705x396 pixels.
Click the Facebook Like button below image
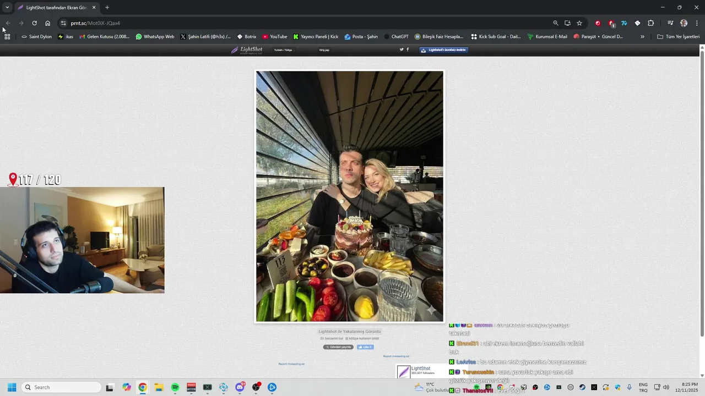[365, 347]
